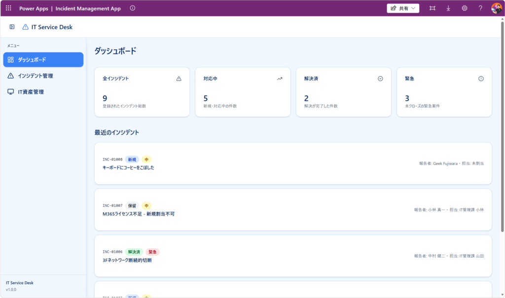The width and height of the screenshot is (505, 298).
Task: Open incident INC-01007 M365 license shortage
Action: click(293, 210)
